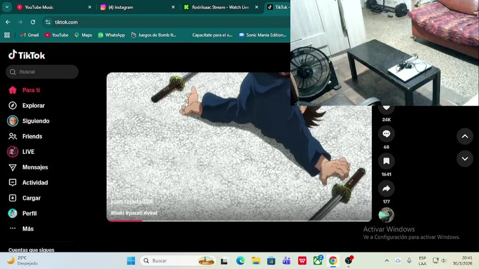Open juan.tejada824 profile link on video
Viewport: 479px width, 269px height.
point(132,201)
